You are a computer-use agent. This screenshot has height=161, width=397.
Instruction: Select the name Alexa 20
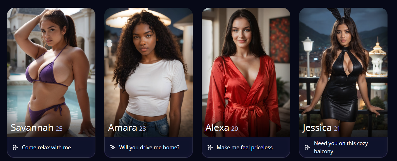point(222,128)
